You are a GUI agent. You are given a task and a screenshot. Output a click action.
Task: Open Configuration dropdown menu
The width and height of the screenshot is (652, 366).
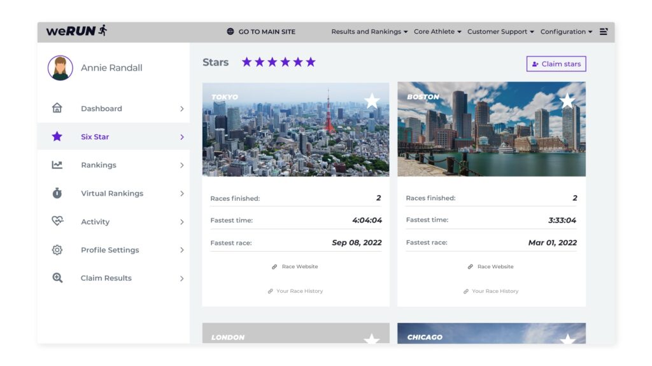pyautogui.click(x=566, y=32)
